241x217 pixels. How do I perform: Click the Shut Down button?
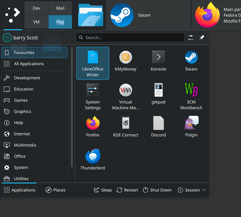[x=157, y=190]
